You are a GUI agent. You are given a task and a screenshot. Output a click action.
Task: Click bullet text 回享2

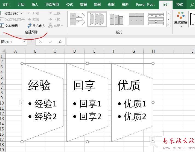pyautogui.click(x=91, y=117)
